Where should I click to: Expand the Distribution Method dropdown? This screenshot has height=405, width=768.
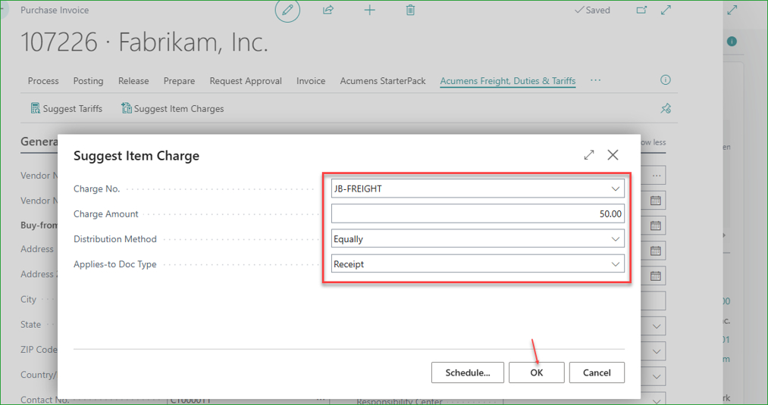point(615,239)
